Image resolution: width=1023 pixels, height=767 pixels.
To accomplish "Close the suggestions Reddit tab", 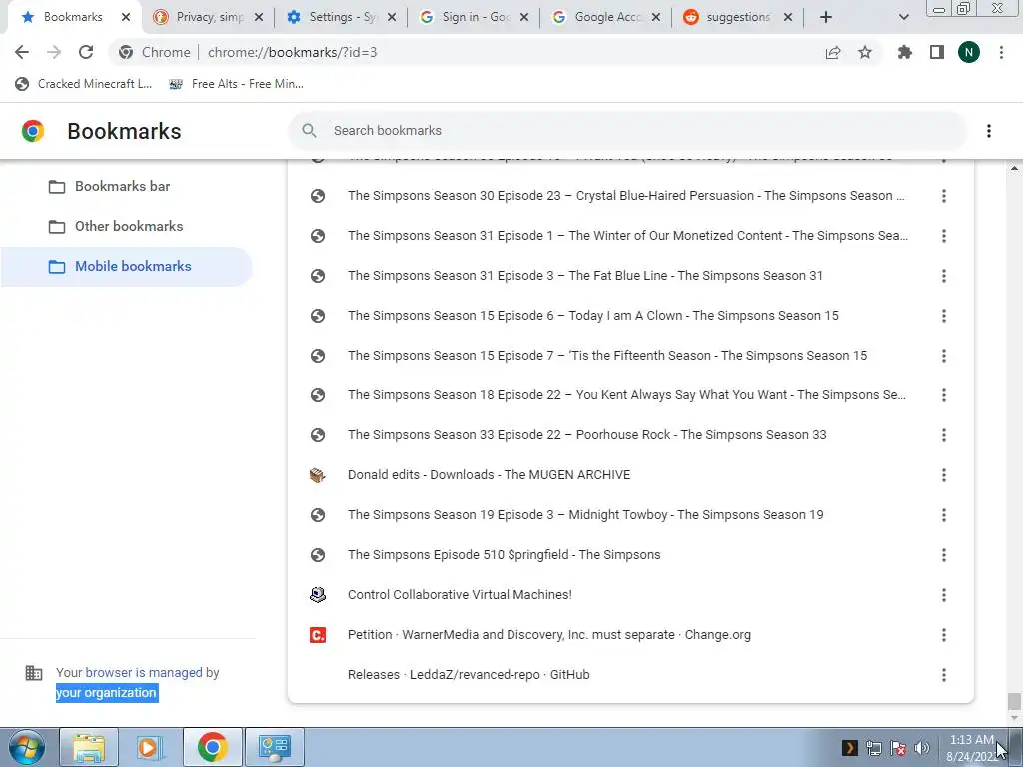I will pos(788,18).
